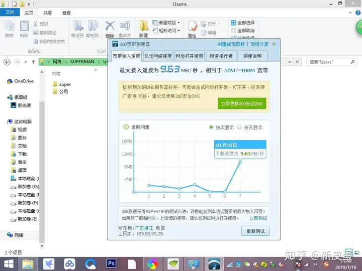This screenshot has width=362, height=271.
Task: Select 新加卷 (D:) drive in navigation pane
Action: (25, 186)
